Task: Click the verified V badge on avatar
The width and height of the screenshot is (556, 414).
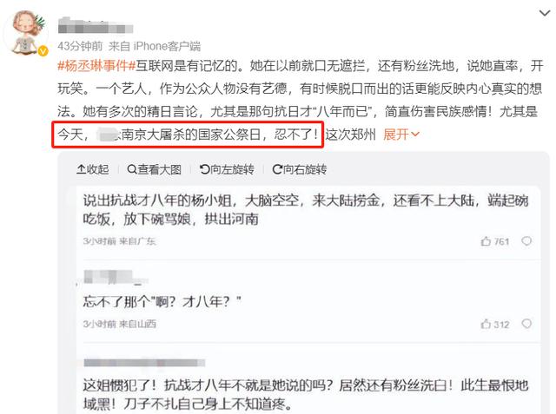Action: (43, 51)
